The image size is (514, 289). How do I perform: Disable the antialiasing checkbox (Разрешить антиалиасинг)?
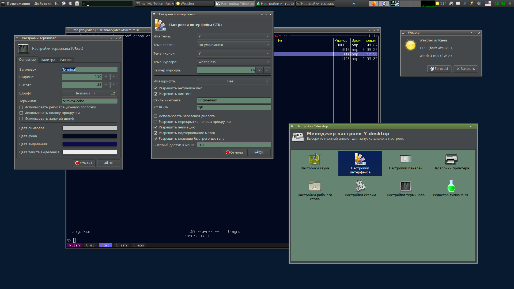click(x=155, y=88)
